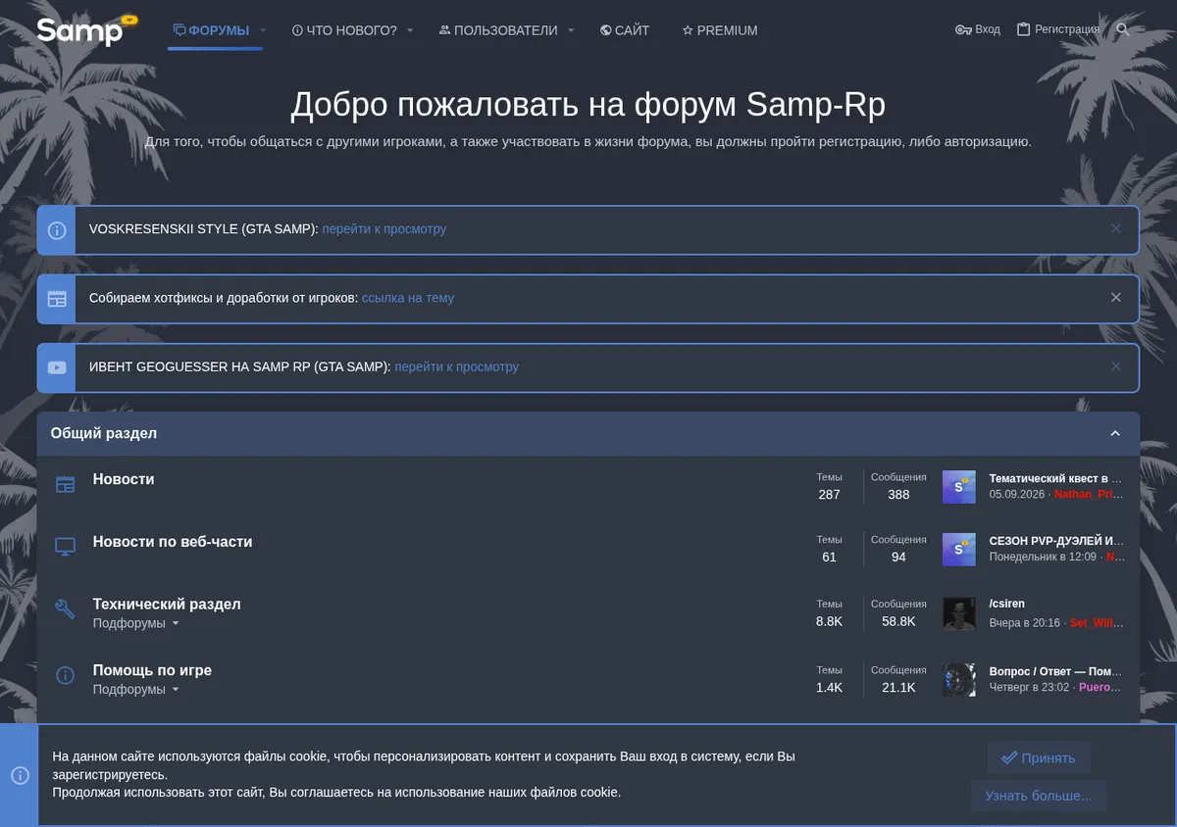
Task: Open the search magnifier icon
Action: tap(1123, 30)
